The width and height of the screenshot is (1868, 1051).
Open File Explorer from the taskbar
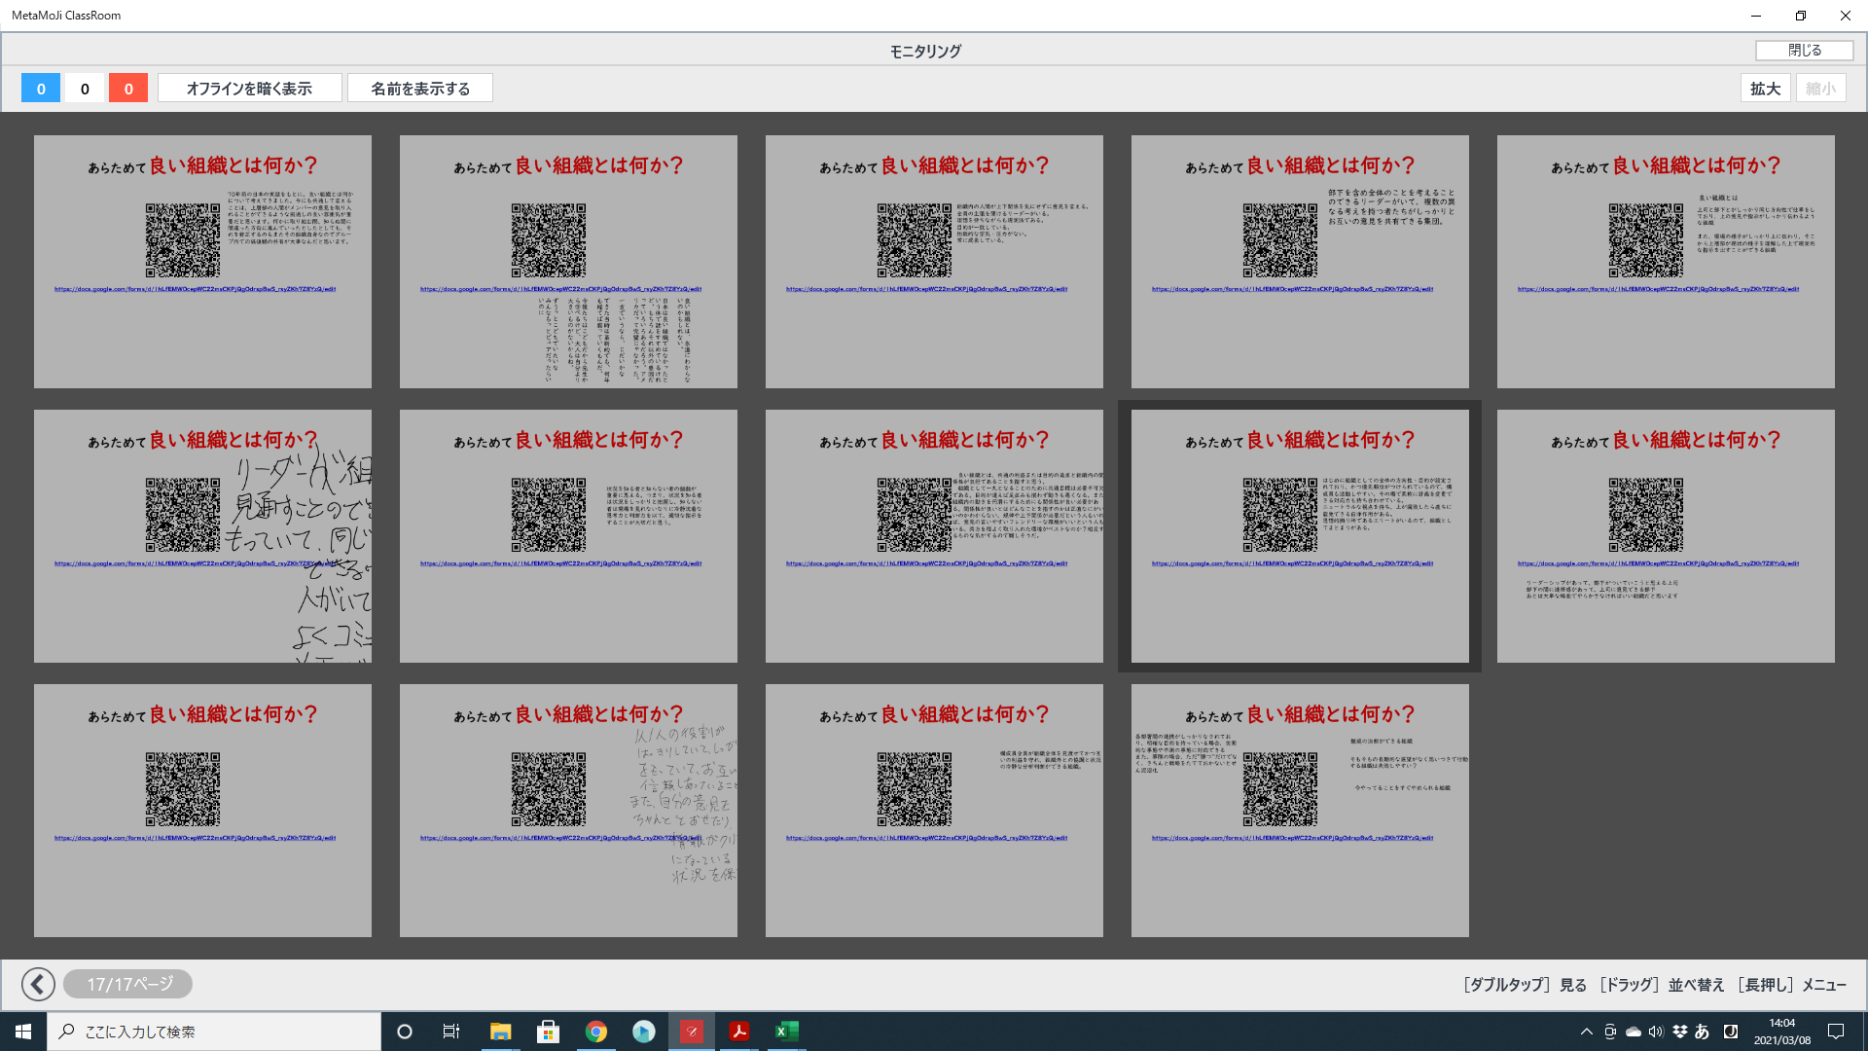tap(500, 1032)
